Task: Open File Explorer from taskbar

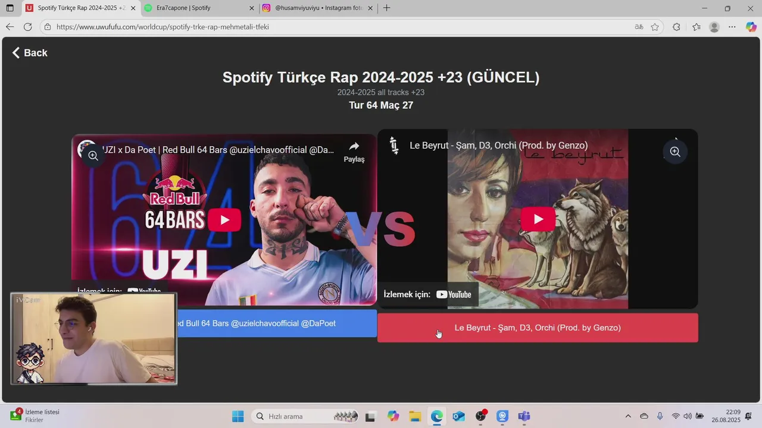Action: [415, 416]
